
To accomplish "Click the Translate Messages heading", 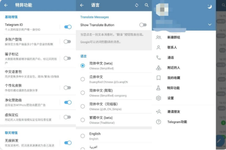I will coord(95,17).
